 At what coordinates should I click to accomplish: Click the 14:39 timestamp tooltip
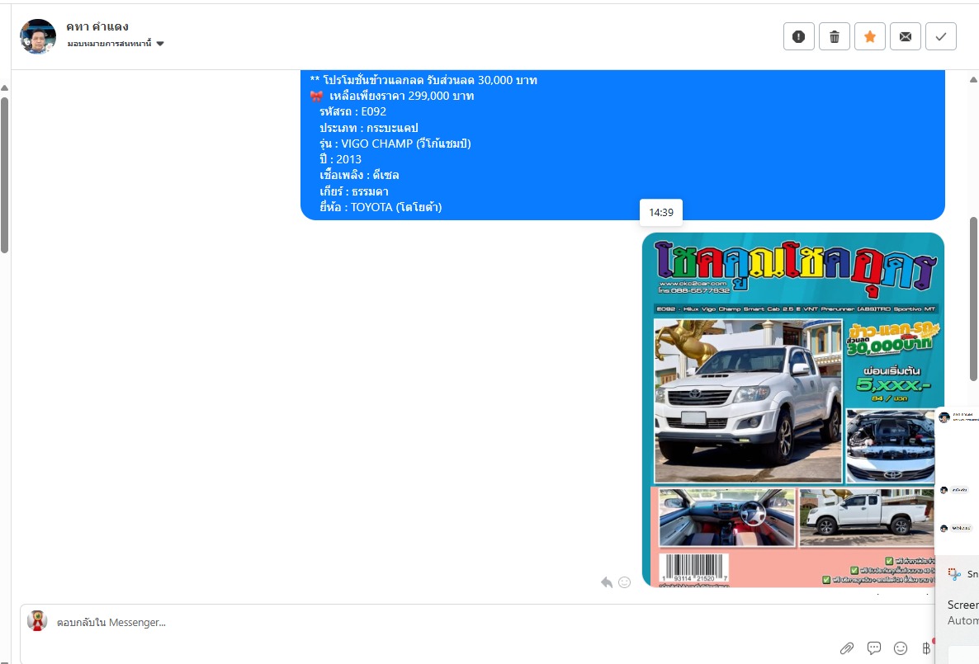661,212
